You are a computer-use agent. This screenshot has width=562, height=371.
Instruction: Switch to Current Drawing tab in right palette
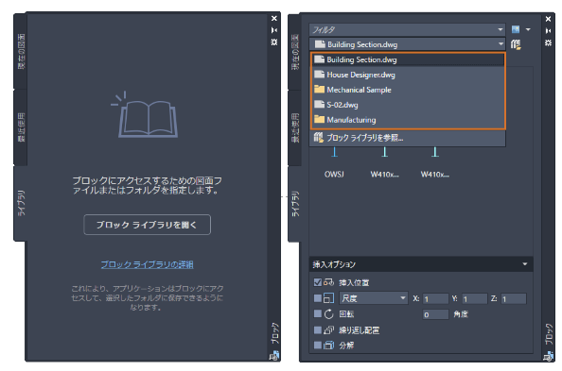click(295, 52)
